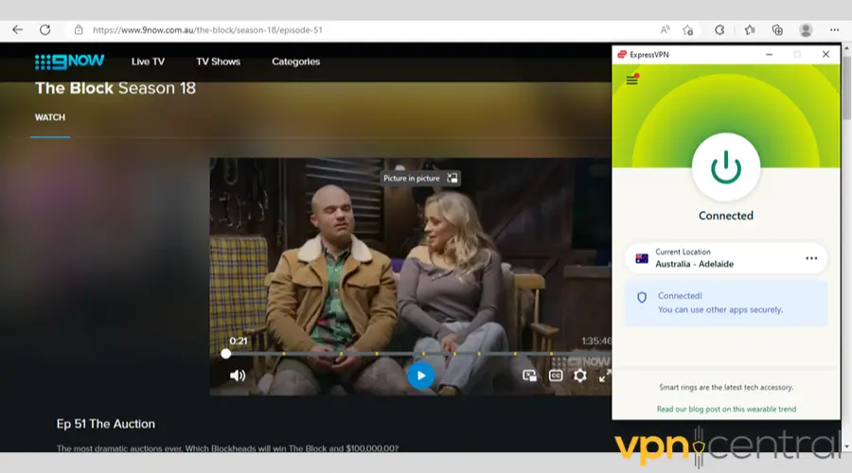Open the TV Shows menu
The width and height of the screenshot is (852, 473).
click(x=219, y=61)
